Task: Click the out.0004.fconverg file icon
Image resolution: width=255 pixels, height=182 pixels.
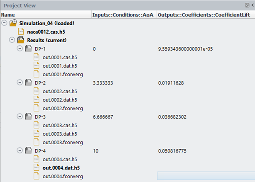Action: 37,176
